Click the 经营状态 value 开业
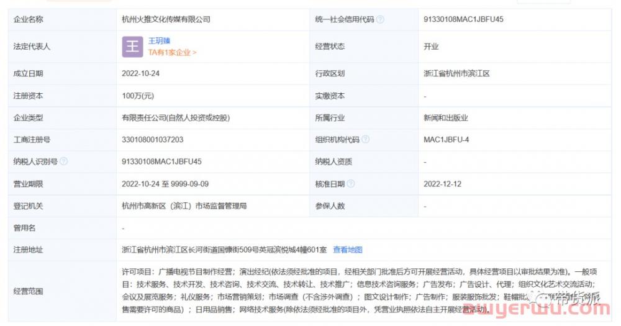 (x=431, y=47)
